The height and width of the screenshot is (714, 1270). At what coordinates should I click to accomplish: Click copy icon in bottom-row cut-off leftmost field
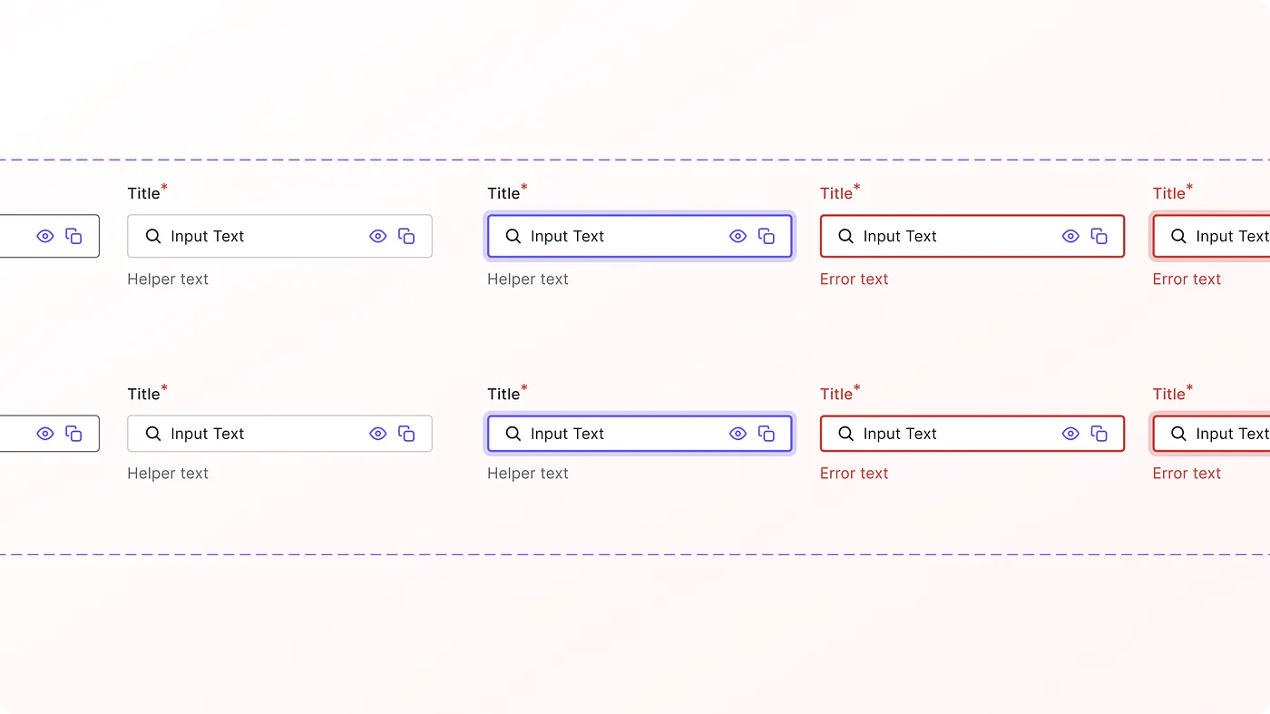pyautogui.click(x=73, y=434)
